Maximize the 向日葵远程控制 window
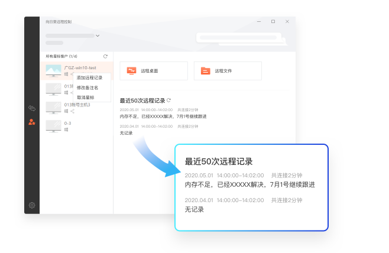This screenshot has width=389, height=253. [273, 22]
